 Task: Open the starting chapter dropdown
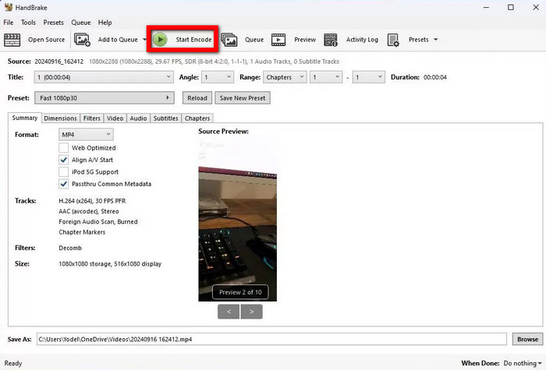(x=326, y=77)
